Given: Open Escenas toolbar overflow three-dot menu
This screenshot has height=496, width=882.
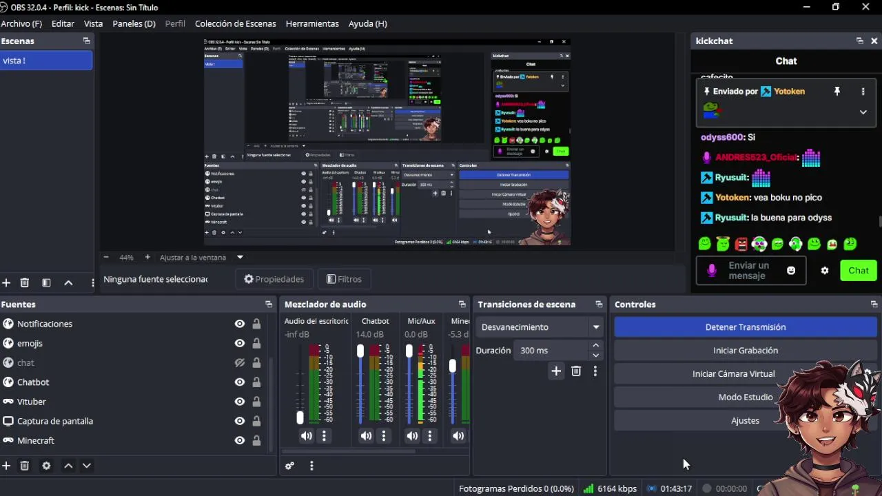Looking at the screenshot, I should 92,282.
